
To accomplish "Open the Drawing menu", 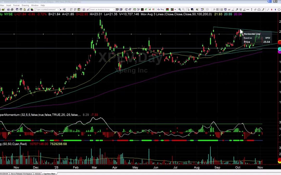I will point(25,5).
